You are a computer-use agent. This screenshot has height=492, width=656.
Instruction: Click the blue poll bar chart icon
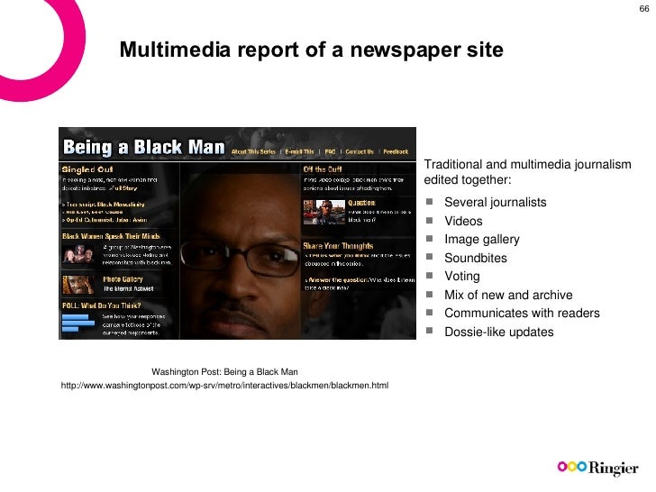pyautogui.click(x=78, y=323)
